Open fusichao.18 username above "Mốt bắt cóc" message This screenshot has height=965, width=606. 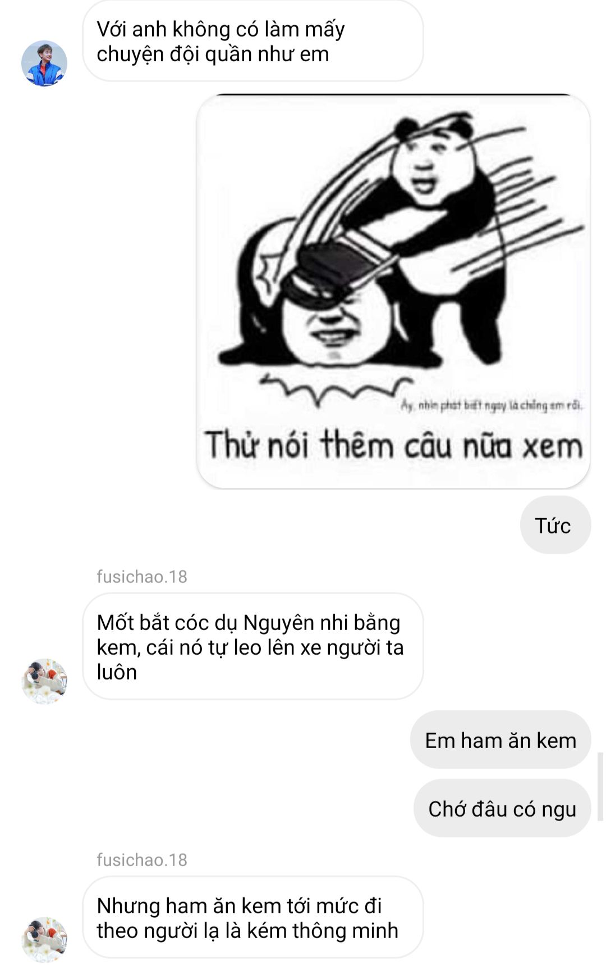click(142, 576)
